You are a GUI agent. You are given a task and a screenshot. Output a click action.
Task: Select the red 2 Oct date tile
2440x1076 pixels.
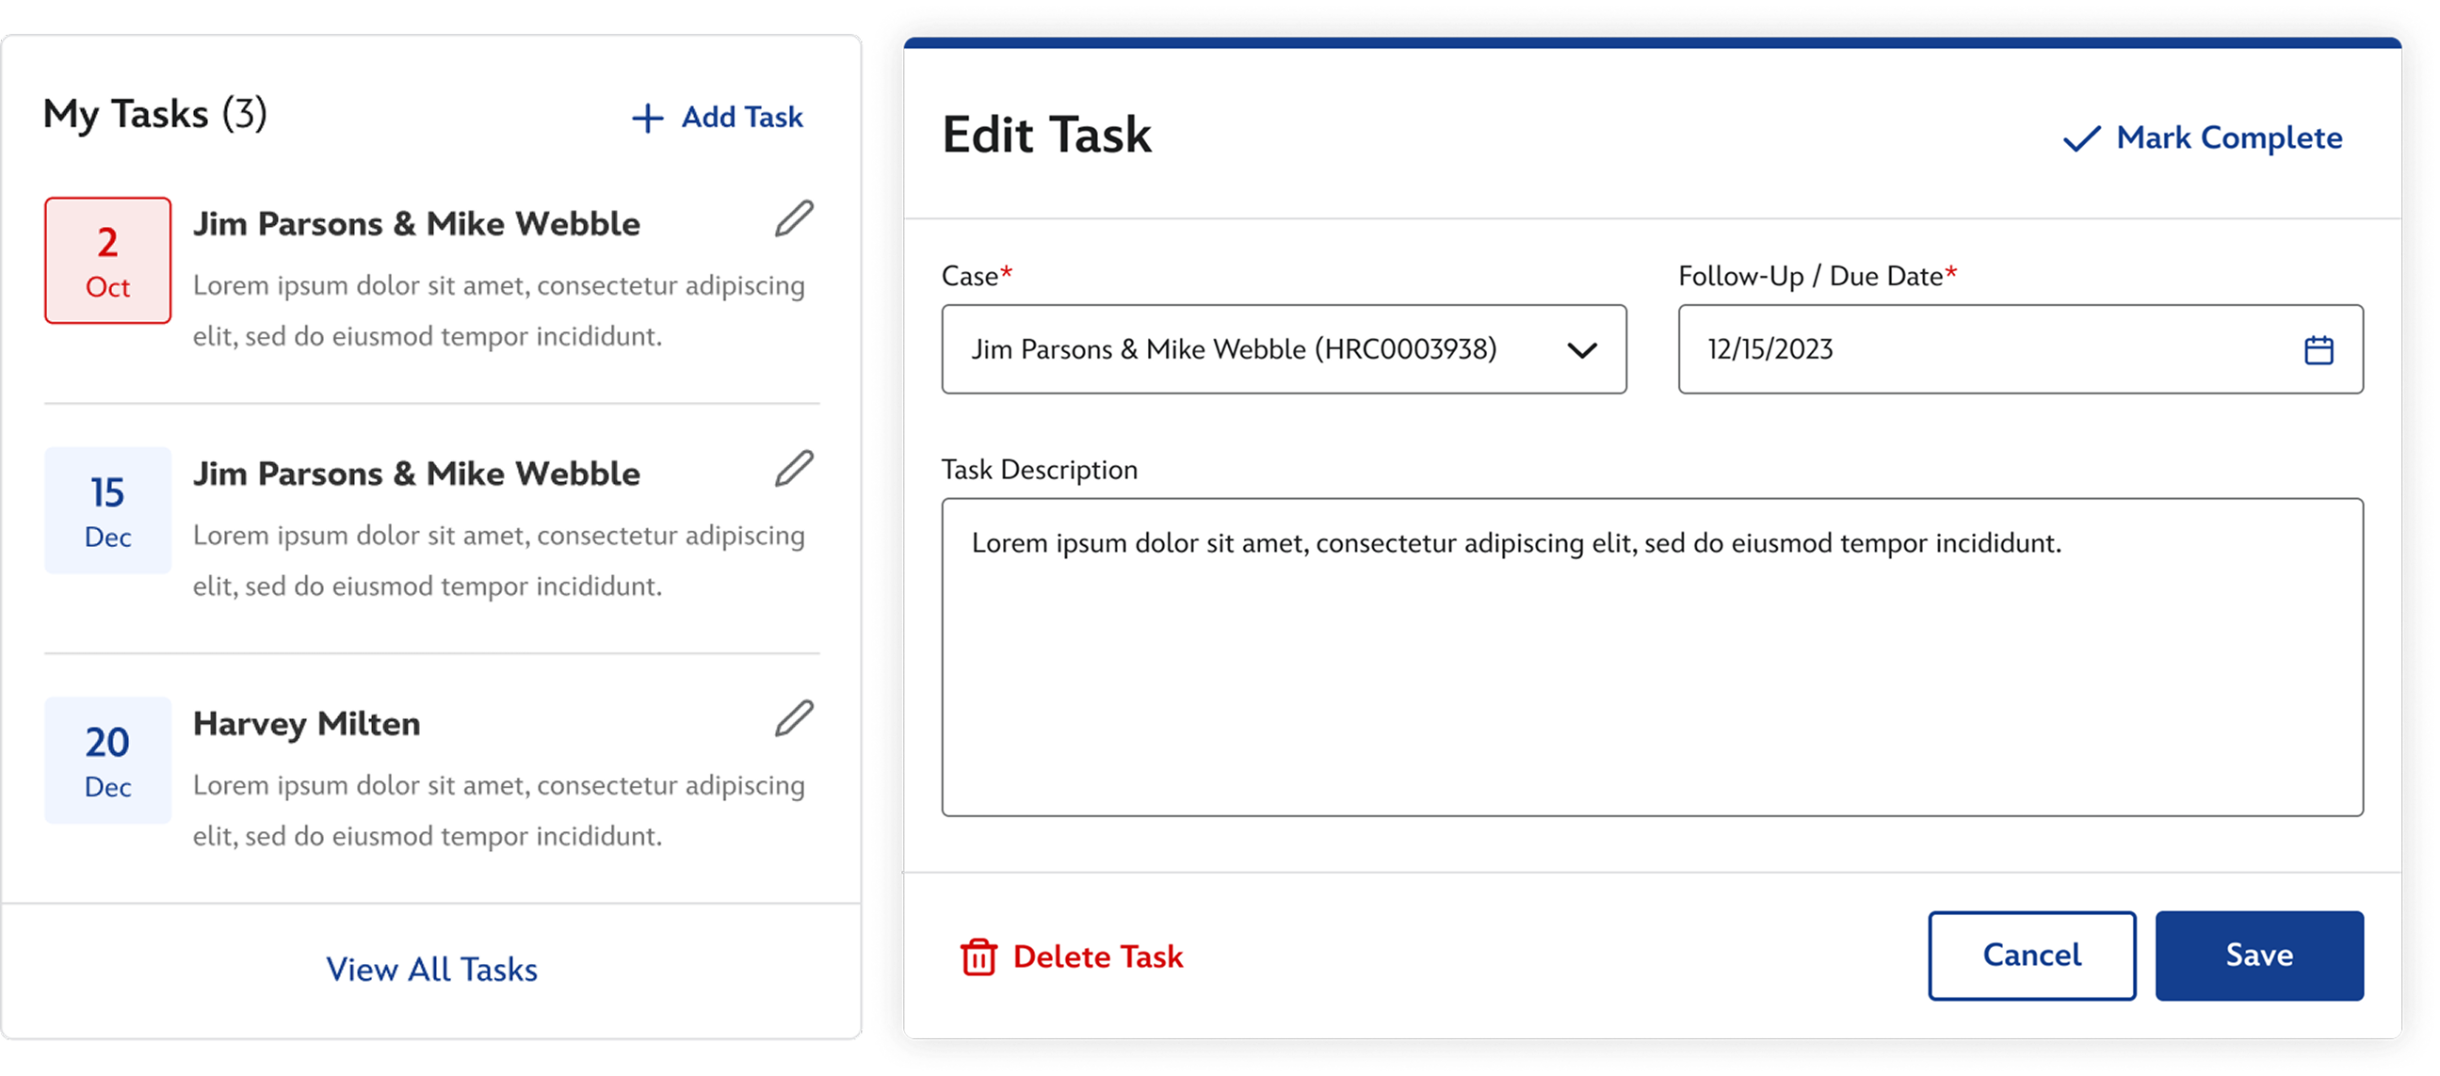[x=108, y=261]
